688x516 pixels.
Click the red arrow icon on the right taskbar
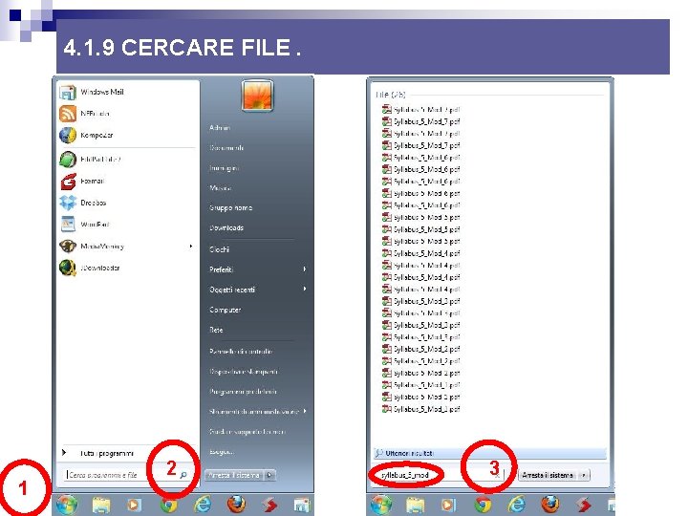pos(584,505)
